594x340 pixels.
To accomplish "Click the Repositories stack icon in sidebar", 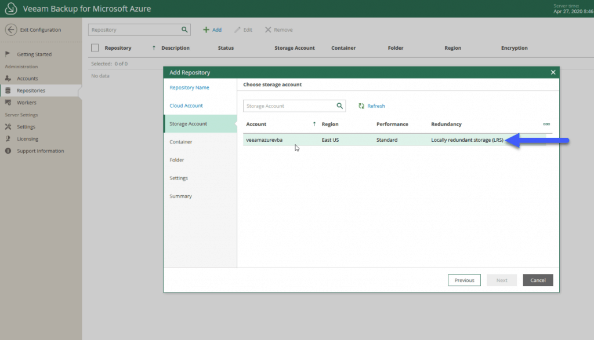I will [8, 90].
